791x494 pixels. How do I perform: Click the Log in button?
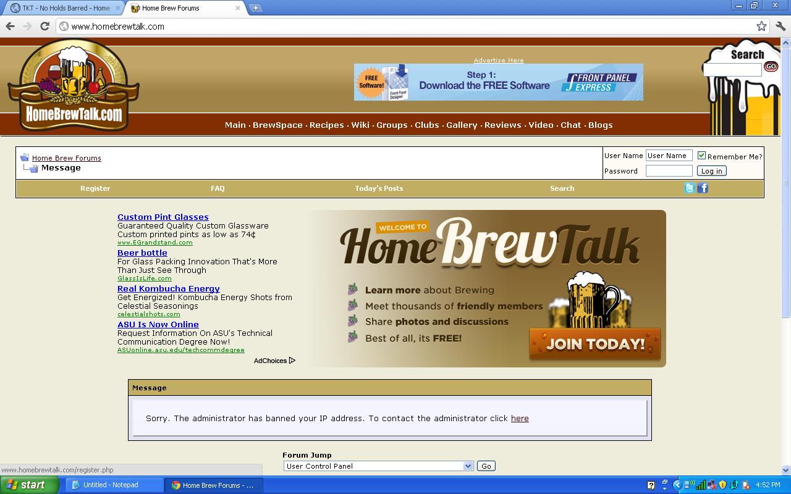711,171
